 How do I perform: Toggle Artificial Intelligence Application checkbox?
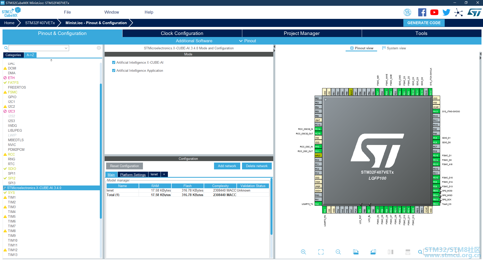(114, 70)
